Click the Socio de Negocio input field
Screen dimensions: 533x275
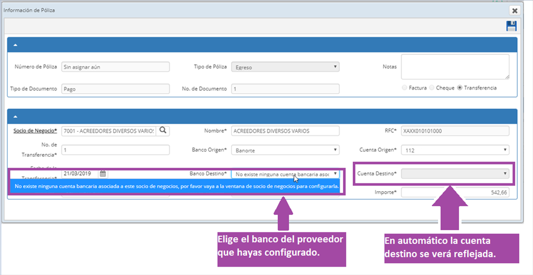coord(109,131)
